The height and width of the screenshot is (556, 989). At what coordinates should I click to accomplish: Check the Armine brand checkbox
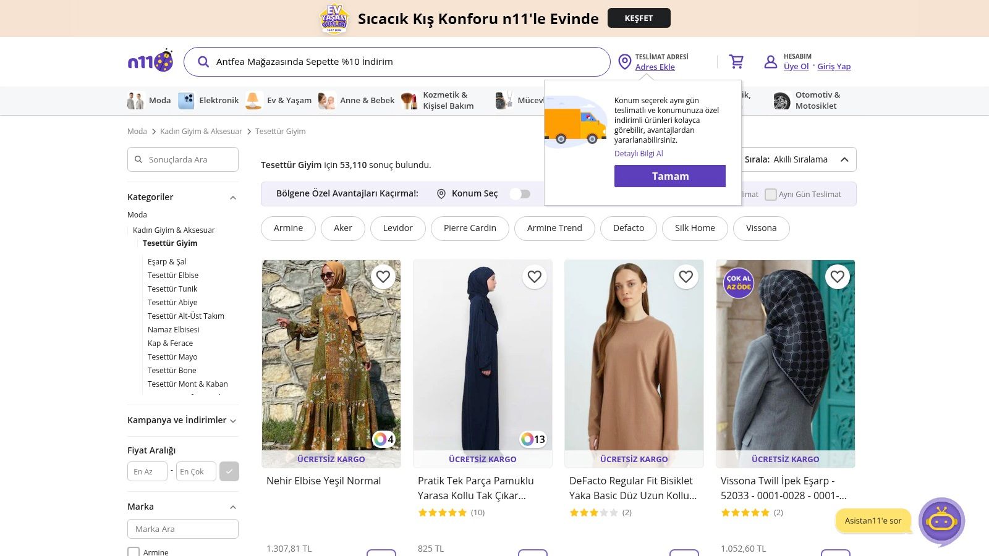point(134,552)
